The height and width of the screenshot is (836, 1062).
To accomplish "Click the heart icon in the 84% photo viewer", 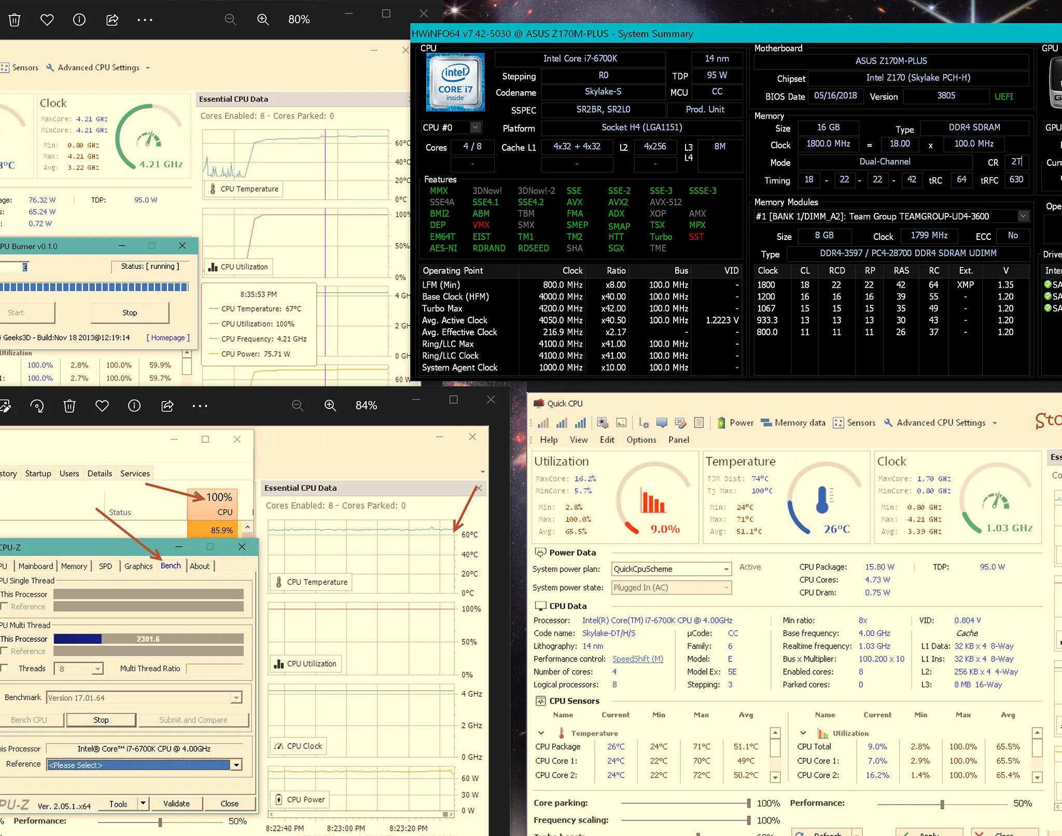I will click(102, 406).
